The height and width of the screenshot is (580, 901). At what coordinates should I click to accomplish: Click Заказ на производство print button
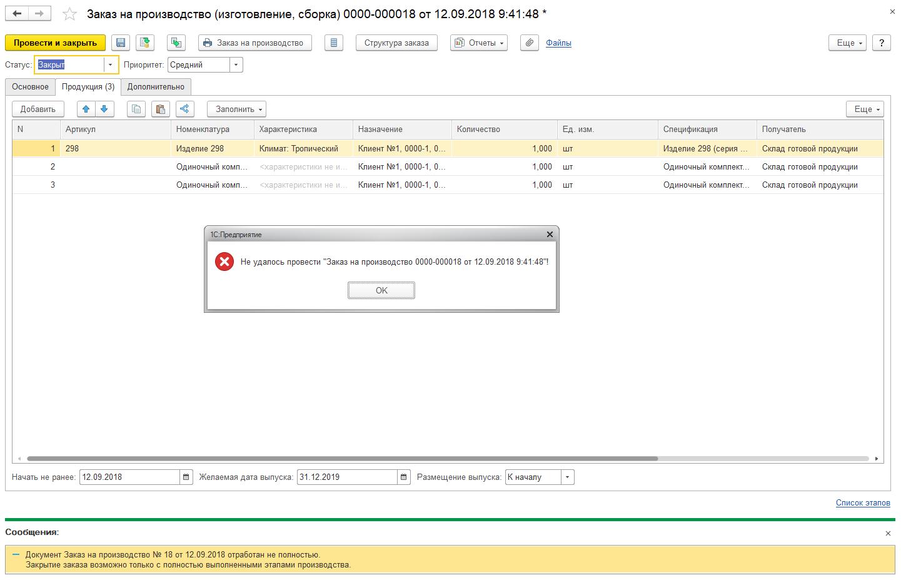coord(254,43)
